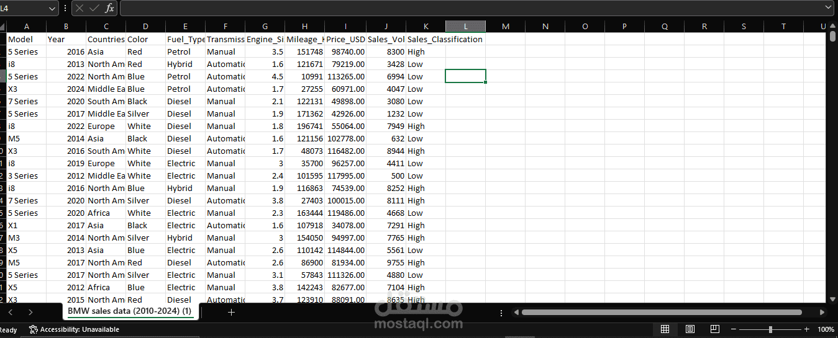The width and height of the screenshot is (838, 338).
Task: Go to the previous sheet tab arrow
Action: 10,313
